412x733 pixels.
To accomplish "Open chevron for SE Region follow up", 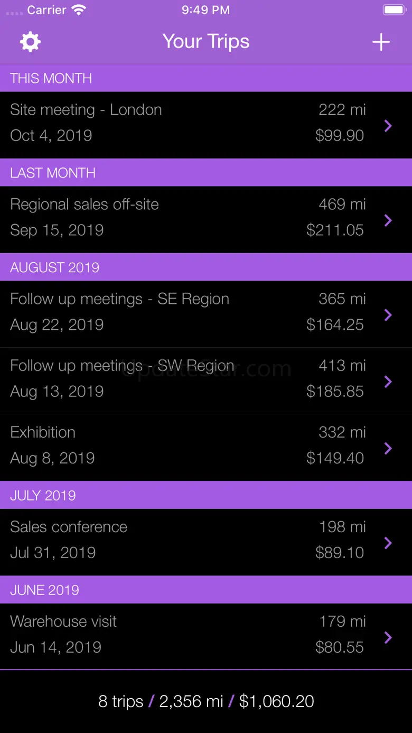I will [x=388, y=315].
